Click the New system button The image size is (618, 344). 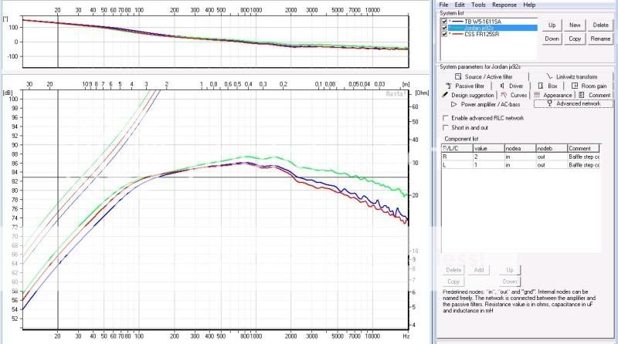[575, 25]
